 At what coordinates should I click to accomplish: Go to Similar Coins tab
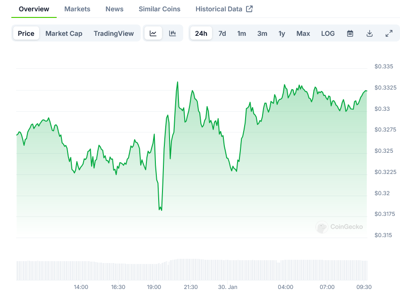(159, 9)
